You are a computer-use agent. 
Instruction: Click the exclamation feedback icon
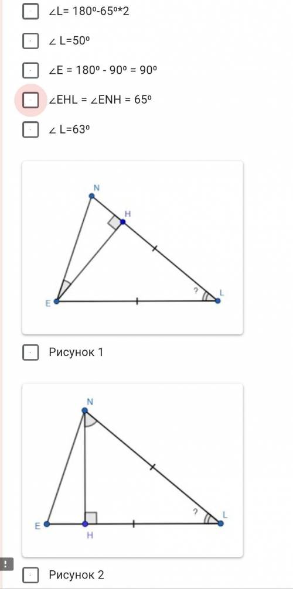[6, 564]
